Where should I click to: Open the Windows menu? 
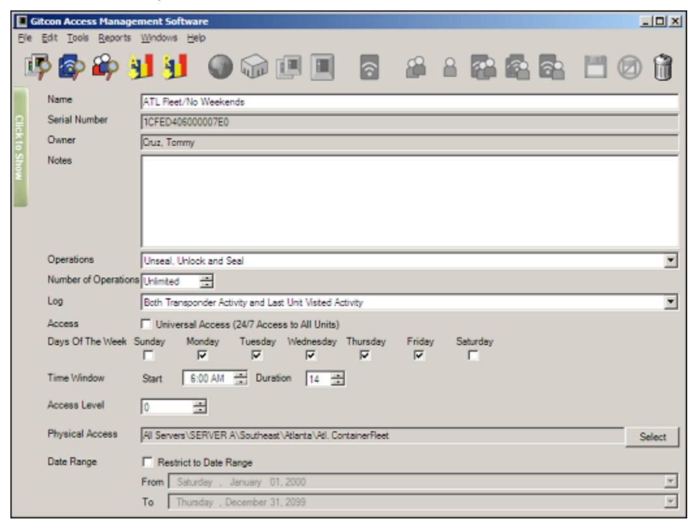point(159,38)
